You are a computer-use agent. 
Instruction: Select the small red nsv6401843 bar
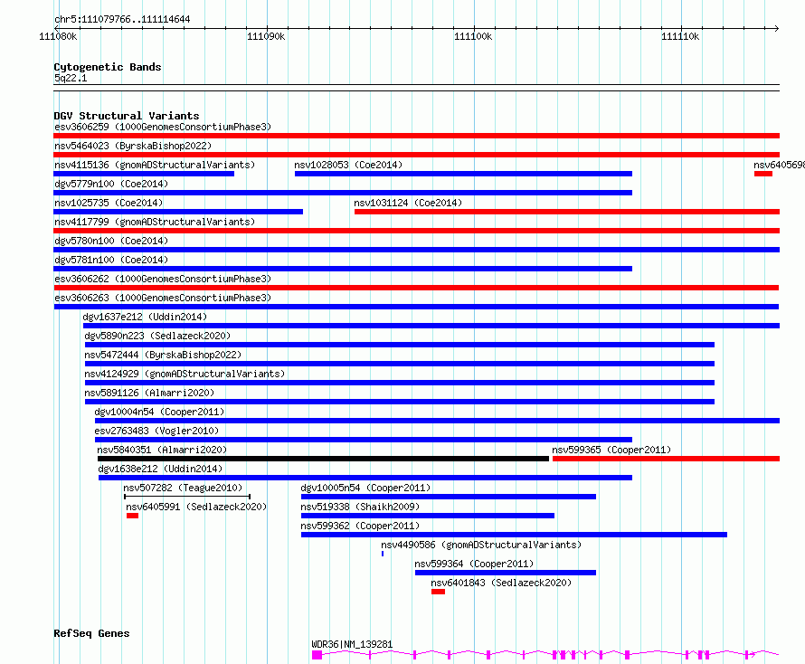tap(438, 593)
